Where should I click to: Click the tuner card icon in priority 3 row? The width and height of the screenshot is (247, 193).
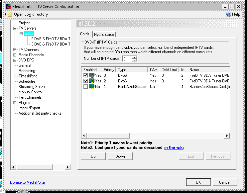(x=92, y=75)
